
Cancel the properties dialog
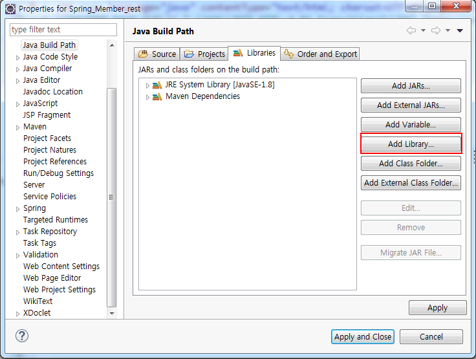[x=431, y=337]
